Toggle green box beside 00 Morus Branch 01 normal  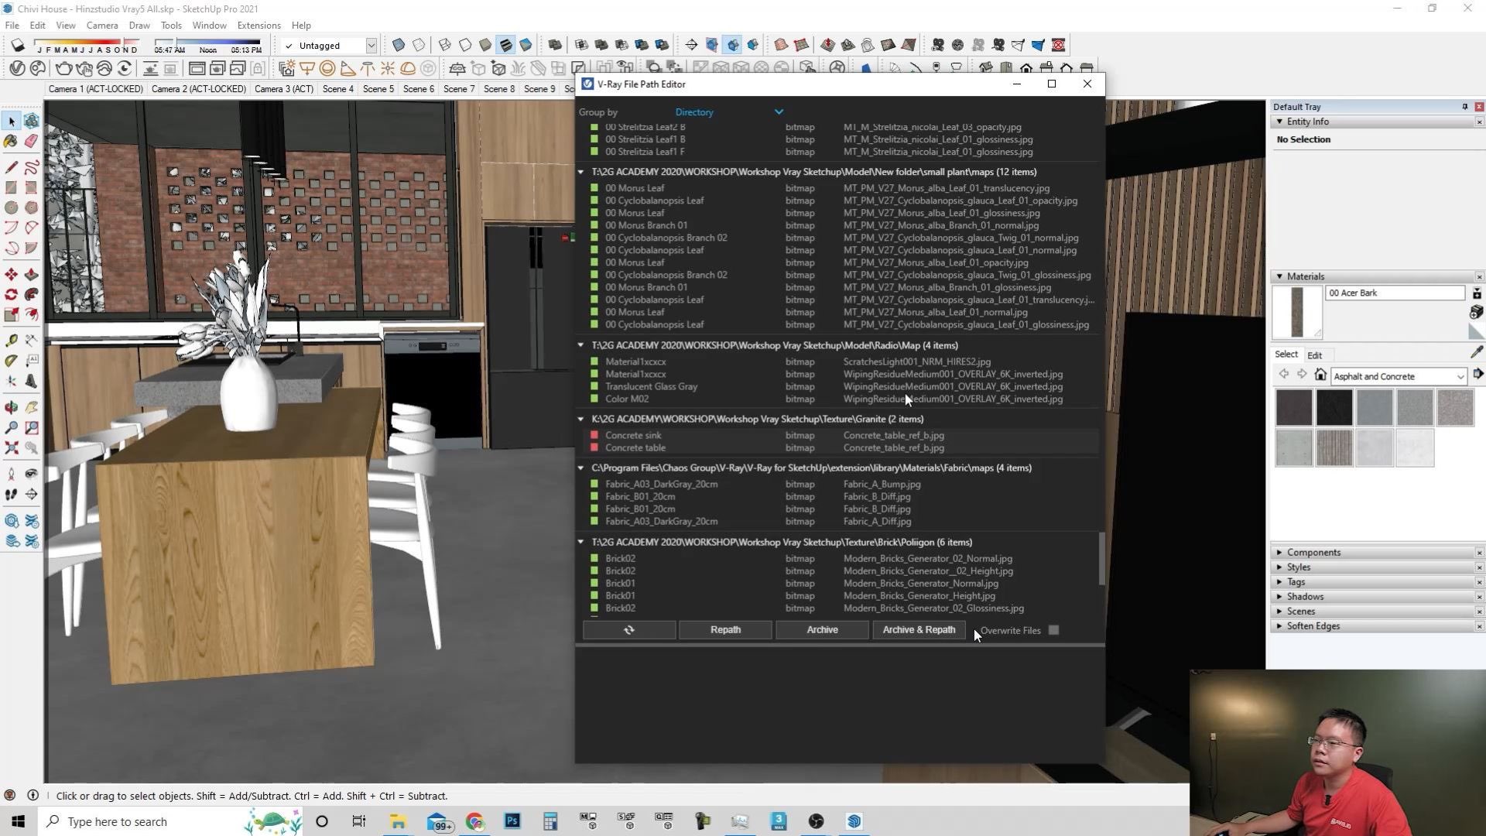tap(594, 225)
